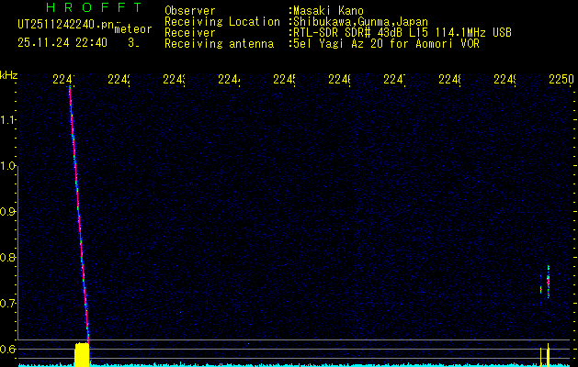
Task: Click the Observer label
Action: pyautogui.click(x=190, y=11)
